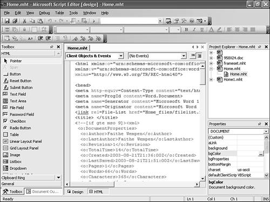The image size is (270, 202).
Task: Select the Password Field control
Action: pos(31,115)
